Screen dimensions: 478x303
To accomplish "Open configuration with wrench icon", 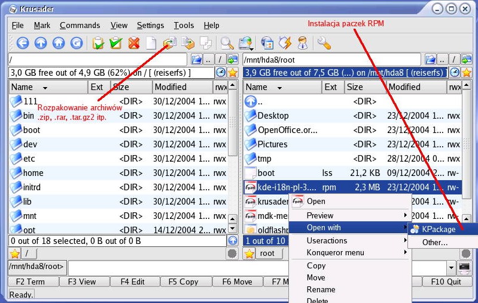I will pos(324,43).
